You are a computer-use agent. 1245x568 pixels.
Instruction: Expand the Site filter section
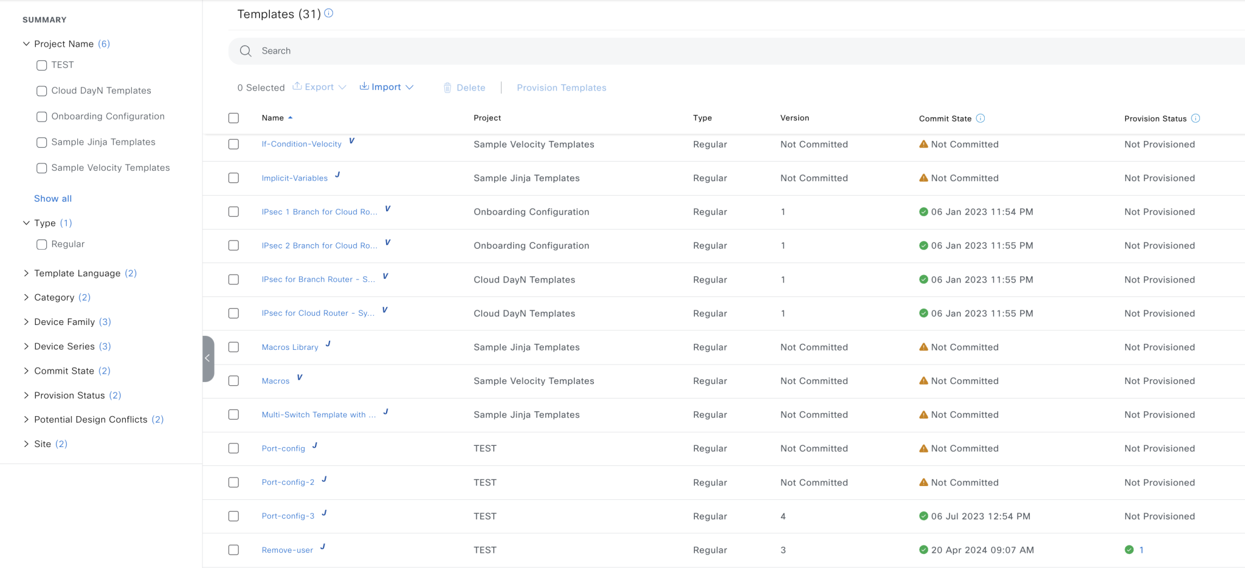pyautogui.click(x=26, y=444)
